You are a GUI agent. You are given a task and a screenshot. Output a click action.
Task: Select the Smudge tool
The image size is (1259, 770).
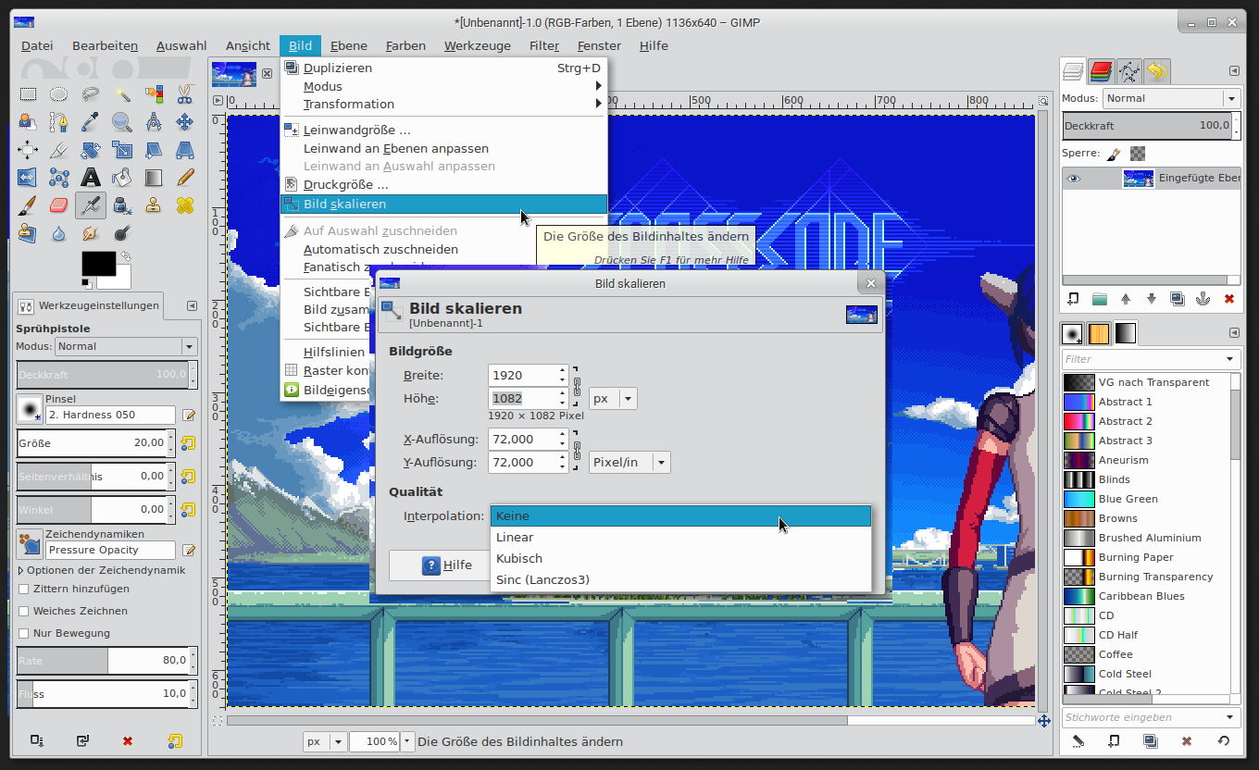tap(91, 233)
